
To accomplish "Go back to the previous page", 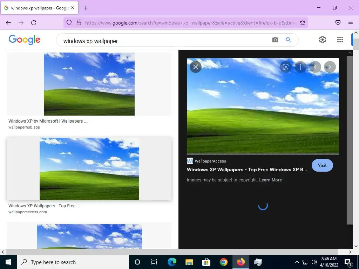I will pyautogui.click(x=8, y=22).
